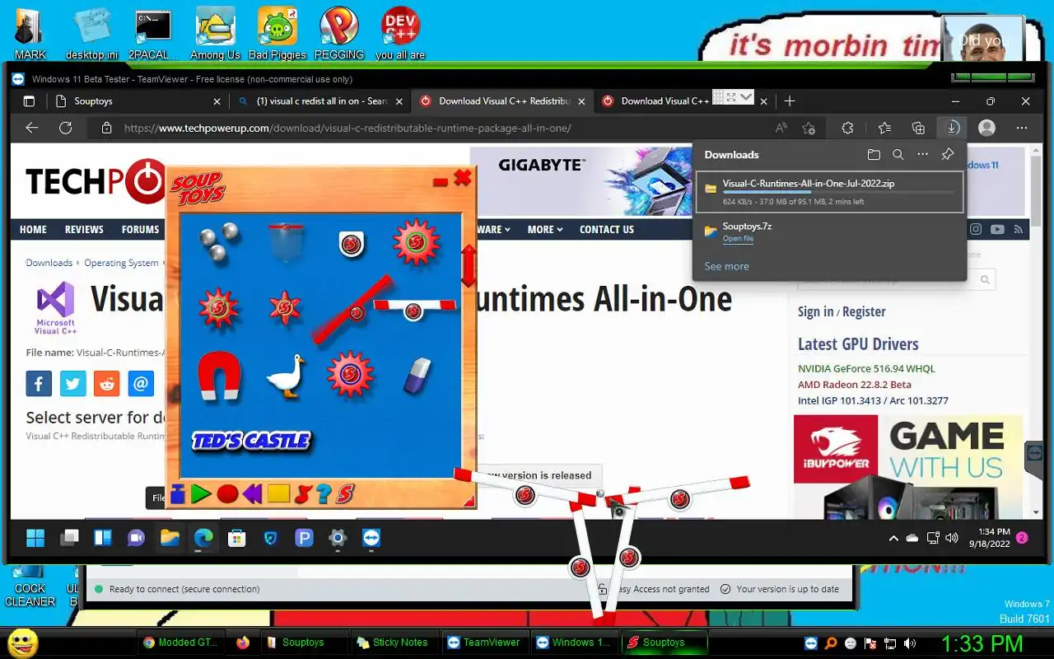The width and height of the screenshot is (1054, 659).
Task: Pin the Downloads panel
Action: pos(948,154)
